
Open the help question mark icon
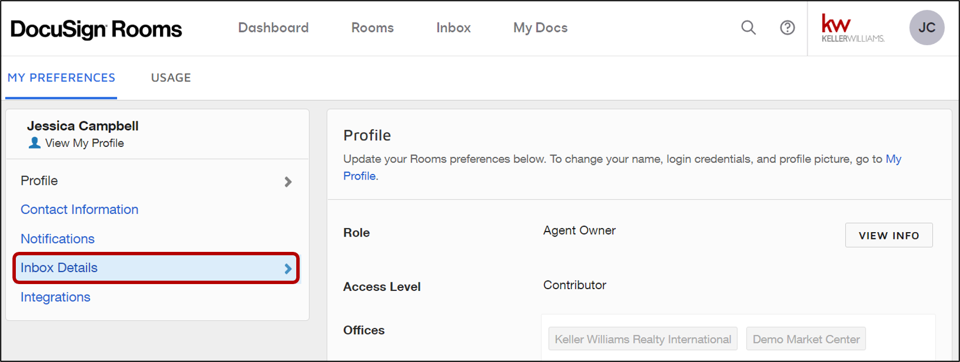click(787, 28)
